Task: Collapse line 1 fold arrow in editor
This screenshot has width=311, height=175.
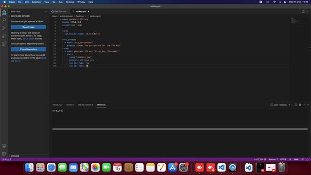Action: click(x=60, y=19)
